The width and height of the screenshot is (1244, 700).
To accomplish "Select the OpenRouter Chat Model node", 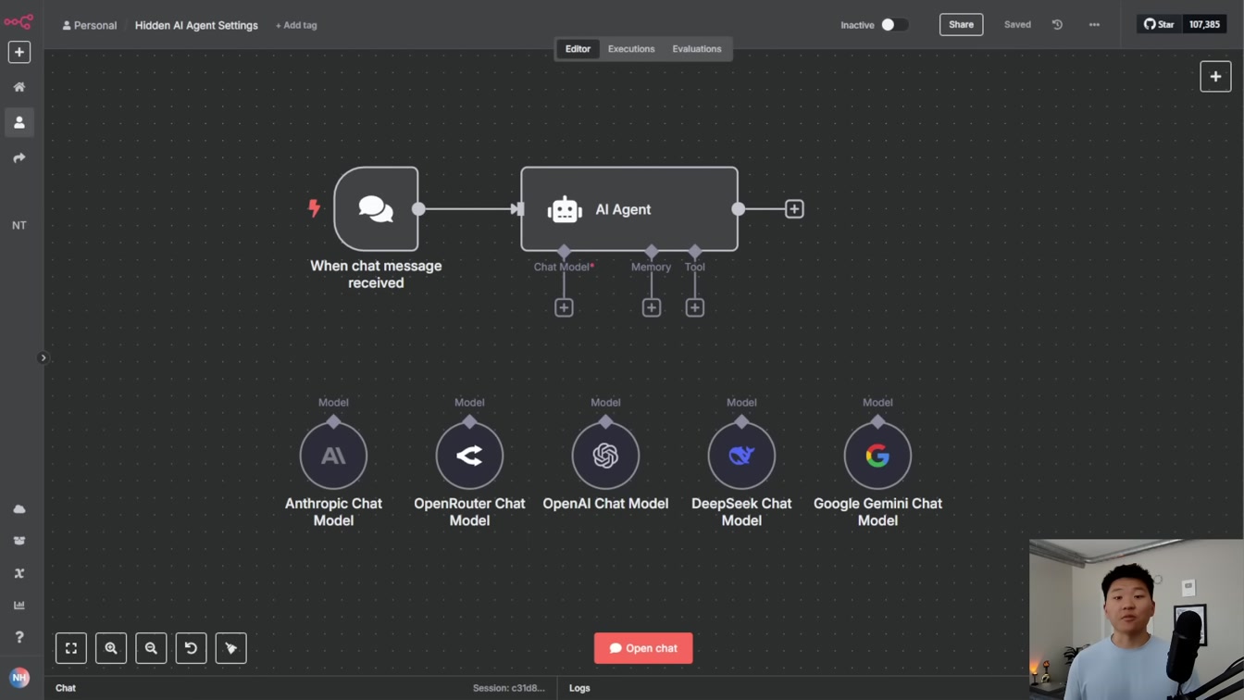I will click(x=469, y=456).
